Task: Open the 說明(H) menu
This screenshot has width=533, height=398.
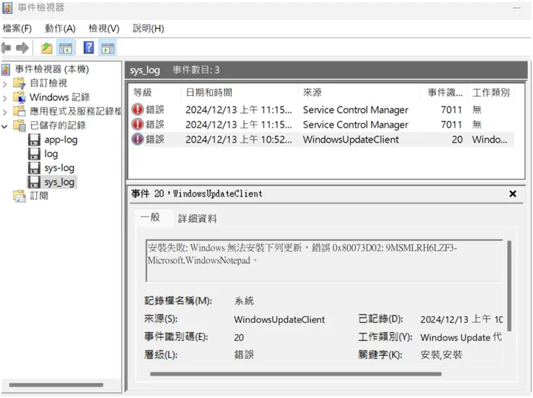Action: click(148, 29)
